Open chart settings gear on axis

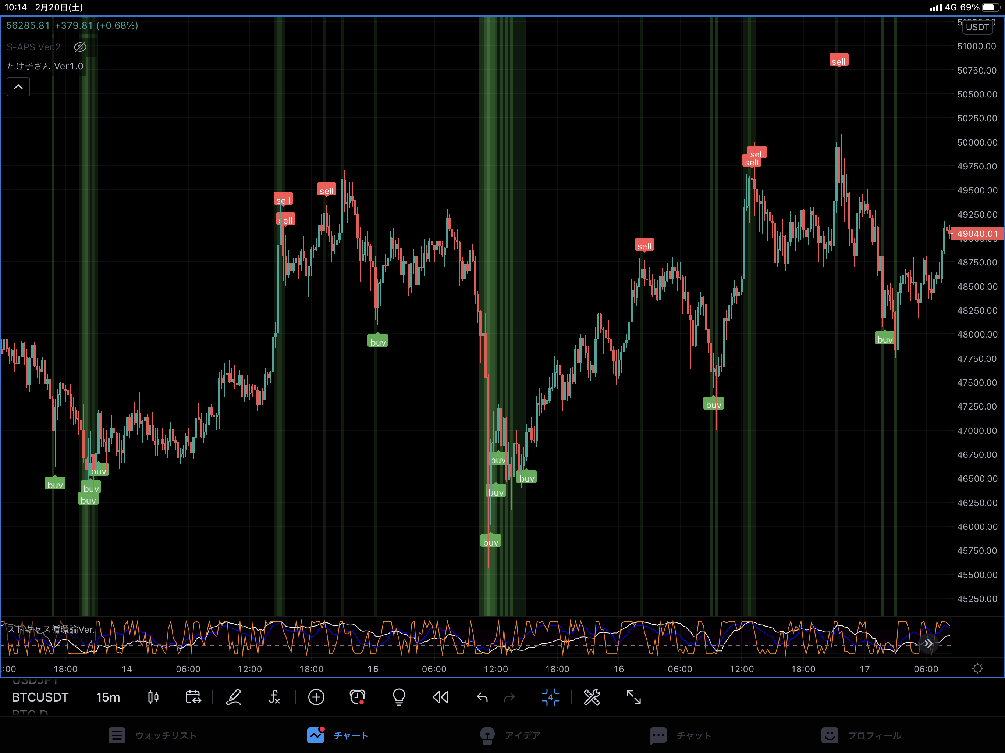tap(977, 668)
